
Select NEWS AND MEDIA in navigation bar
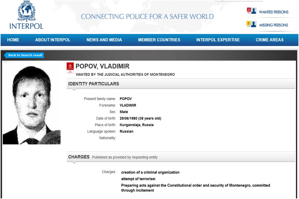[x=104, y=40]
